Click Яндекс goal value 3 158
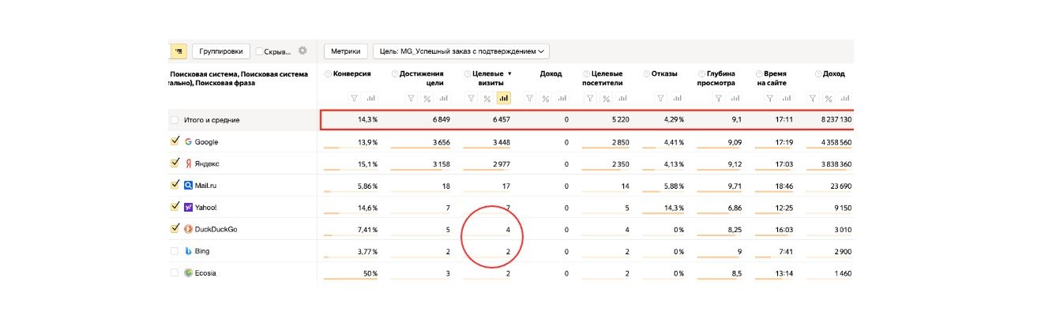The height and width of the screenshot is (323, 1041). click(440, 164)
